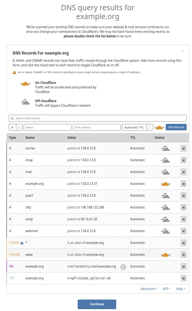The width and height of the screenshot is (192, 311).
Task: Toggle the proxy cloud in new record form
Action: click(159, 128)
